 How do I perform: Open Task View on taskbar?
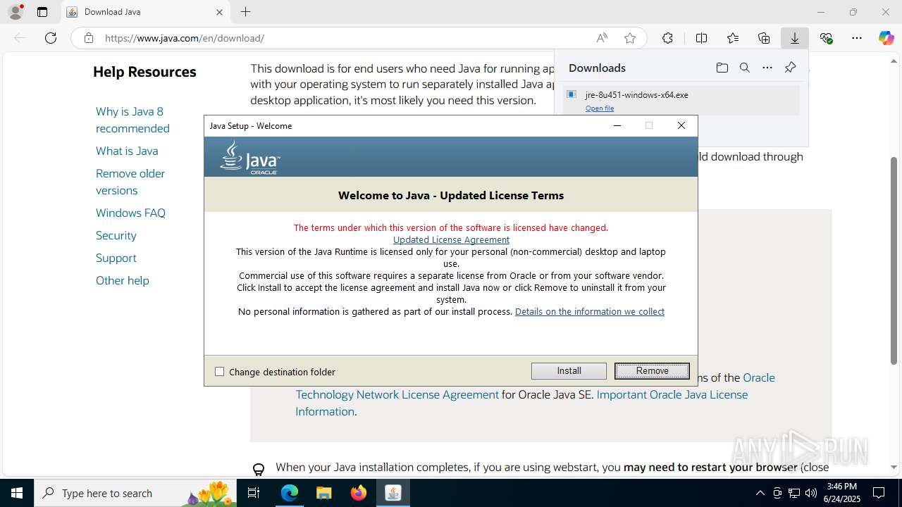coord(254,493)
